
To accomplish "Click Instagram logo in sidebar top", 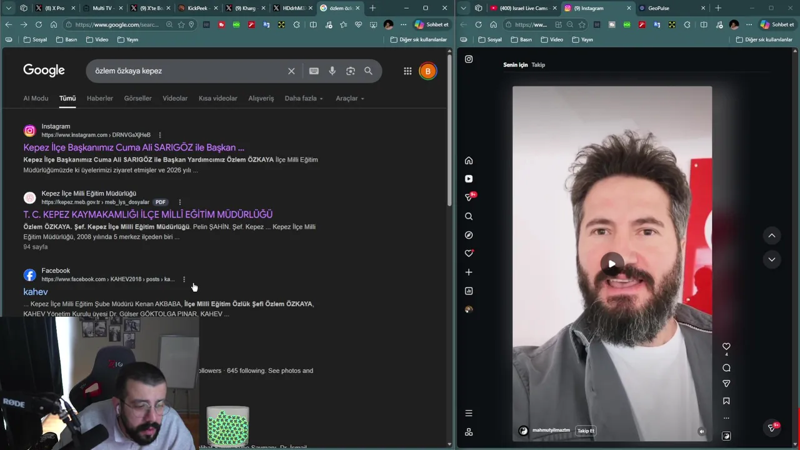I will click(469, 59).
